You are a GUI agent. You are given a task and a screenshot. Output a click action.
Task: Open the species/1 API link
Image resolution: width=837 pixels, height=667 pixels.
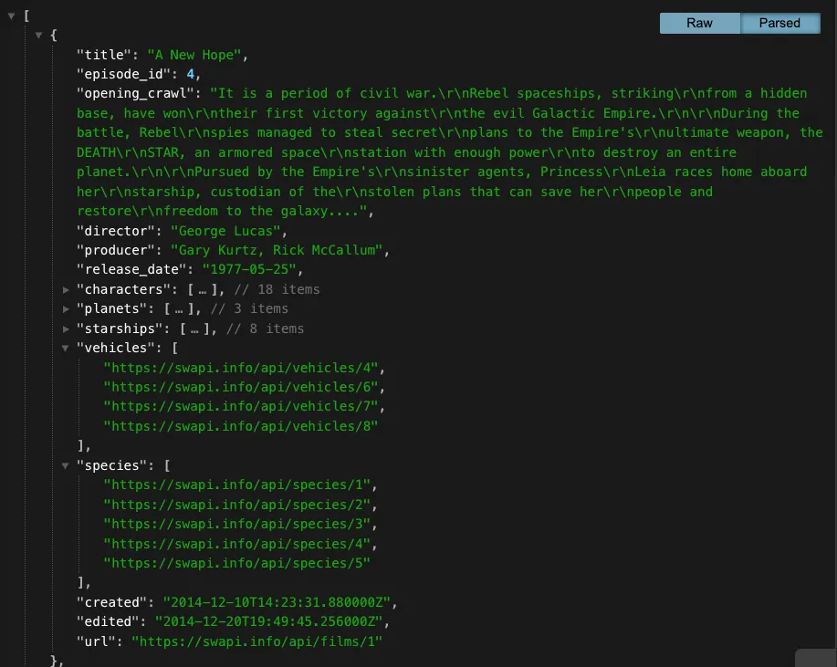coord(237,485)
